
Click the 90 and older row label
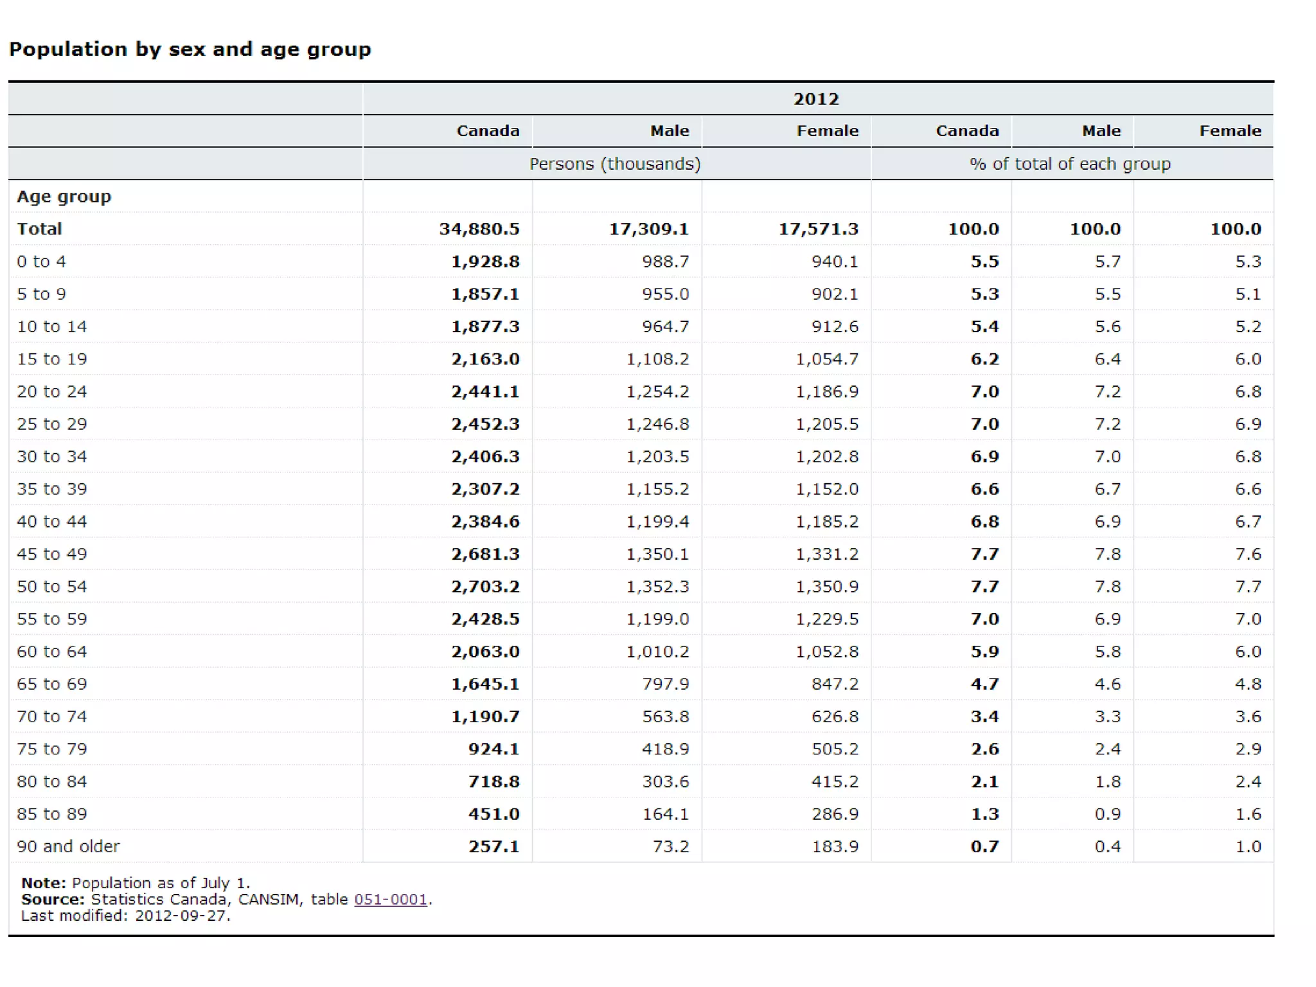pos(68,846)
